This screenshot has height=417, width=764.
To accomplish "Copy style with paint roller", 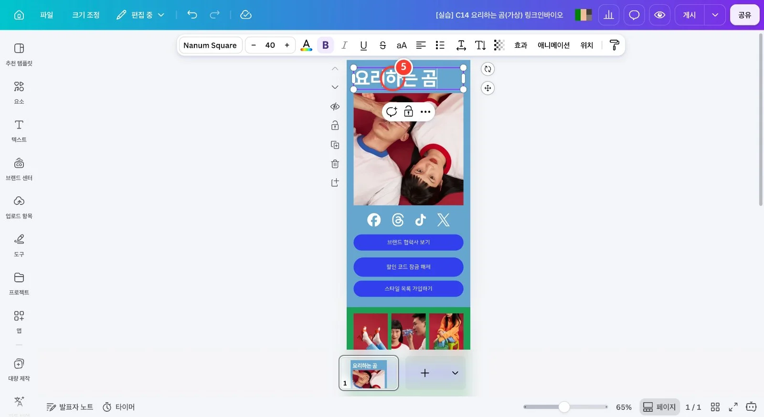I will coord(615,45).
